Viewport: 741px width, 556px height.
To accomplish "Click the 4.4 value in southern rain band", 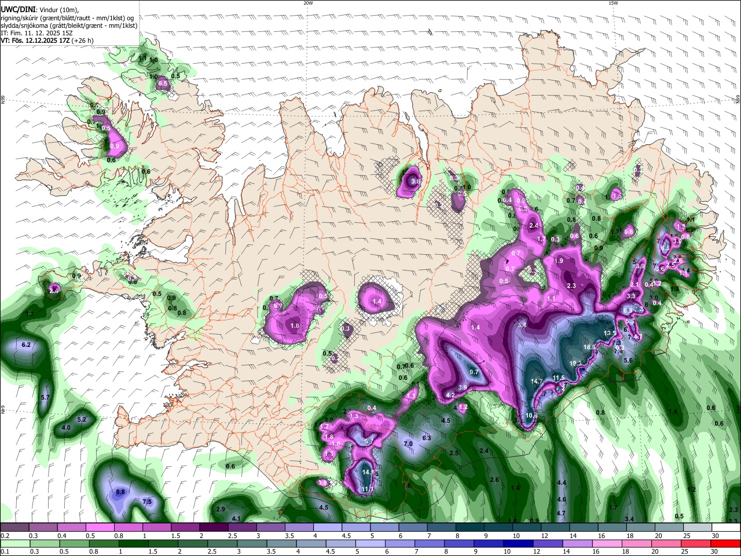I will point(562,482).
